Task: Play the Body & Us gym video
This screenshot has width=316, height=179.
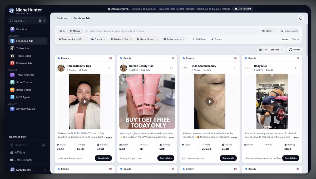Action: point(272,101)
